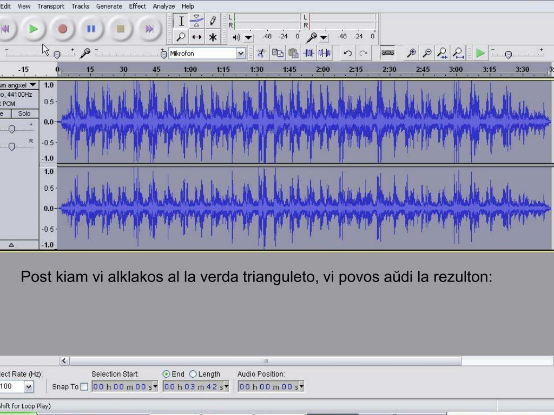The image size is (554, 415).
Task: Toggle the track Solo button
Action: click(24, 113)
